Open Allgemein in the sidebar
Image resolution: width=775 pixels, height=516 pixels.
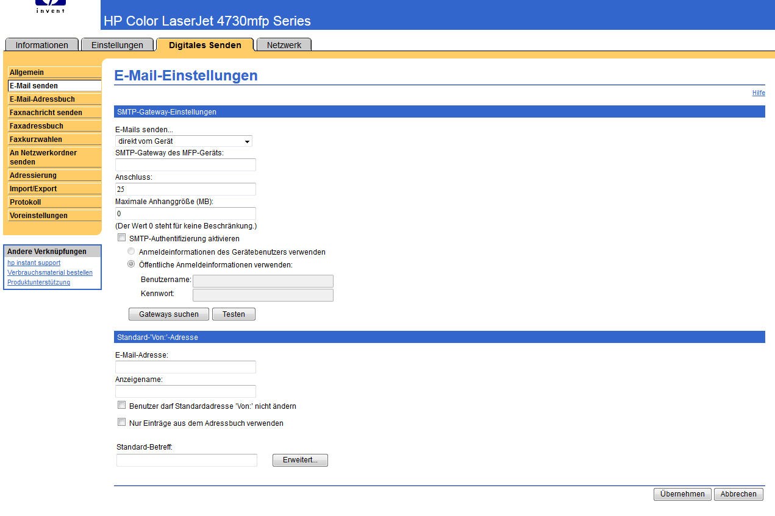[55, 72]
